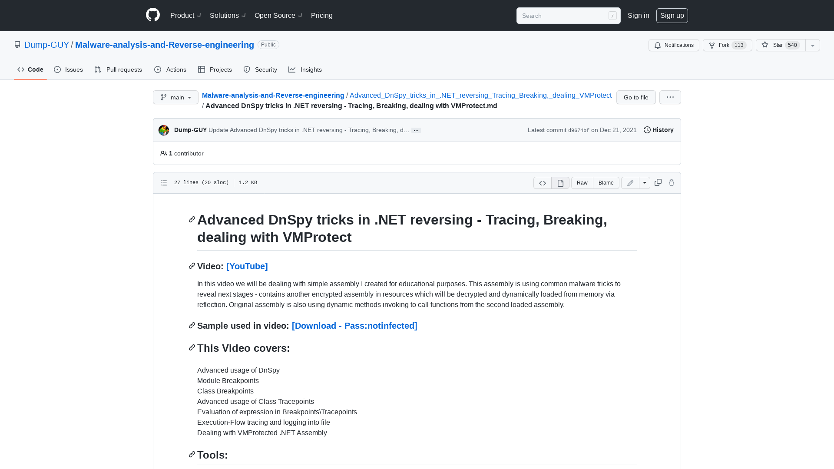834x469 pixels.
Task: Open Dump-GUY commit author link
Action: [190, 130]
